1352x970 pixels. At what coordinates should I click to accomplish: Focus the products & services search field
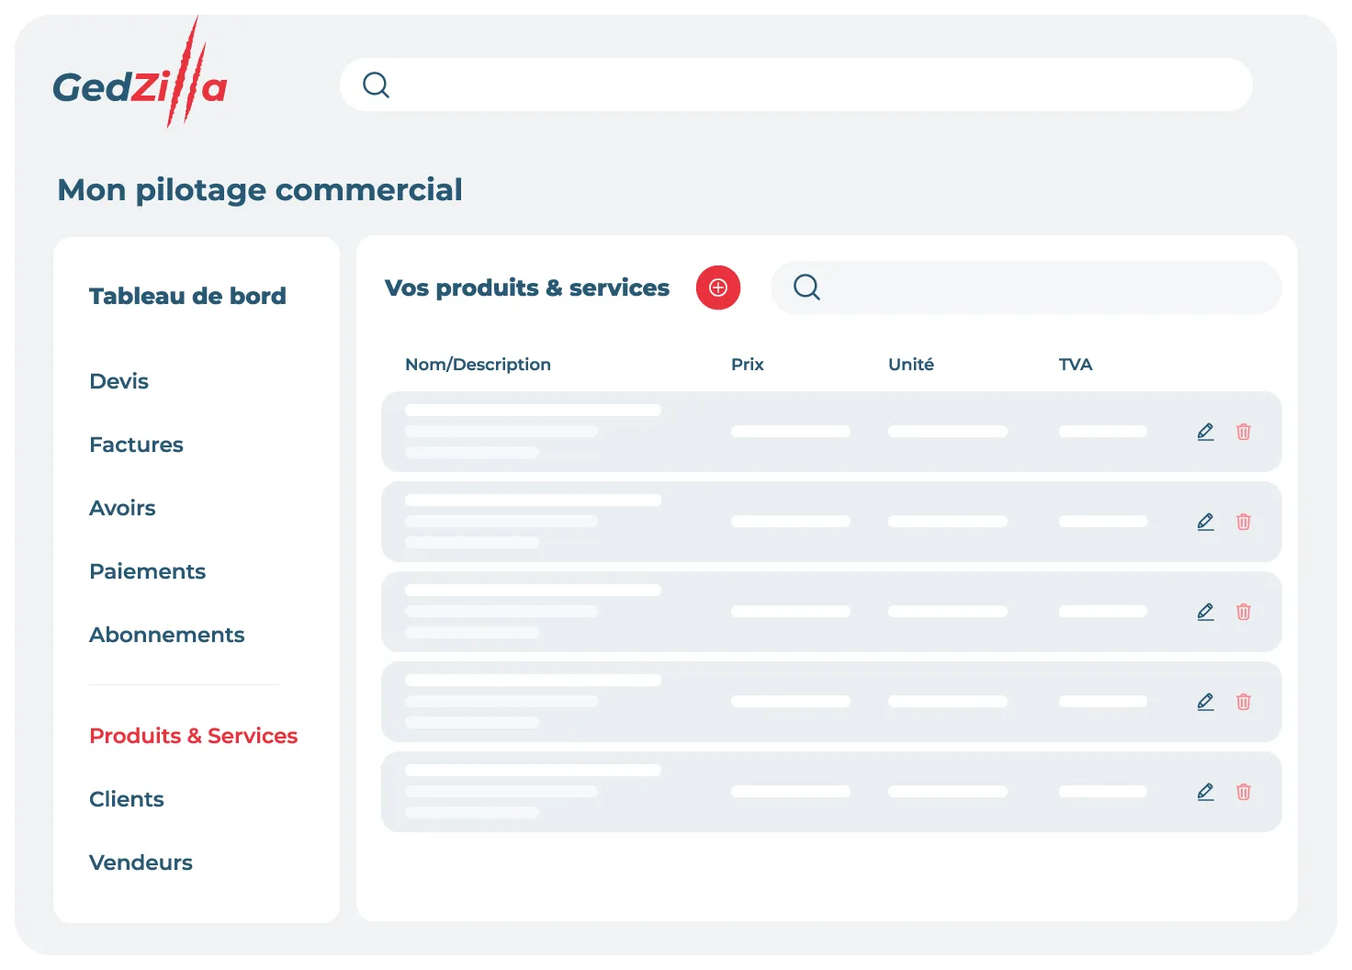click(1026, 288)
